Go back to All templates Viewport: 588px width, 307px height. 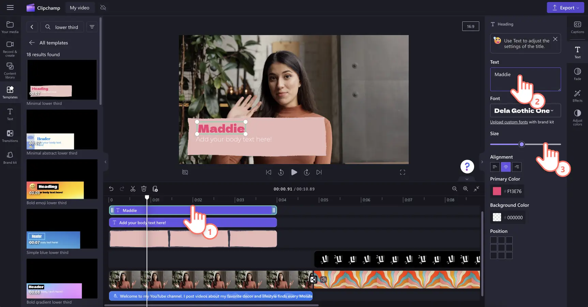click(x=48, y=43)
